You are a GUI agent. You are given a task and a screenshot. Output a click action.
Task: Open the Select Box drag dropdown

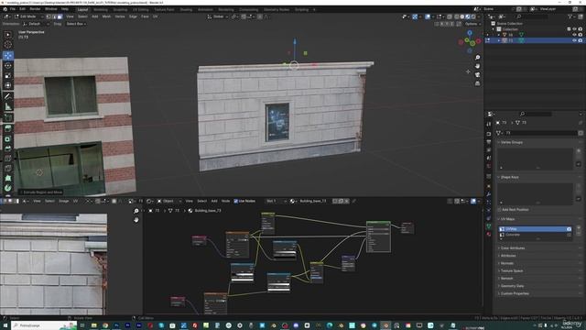pos(76,24)
